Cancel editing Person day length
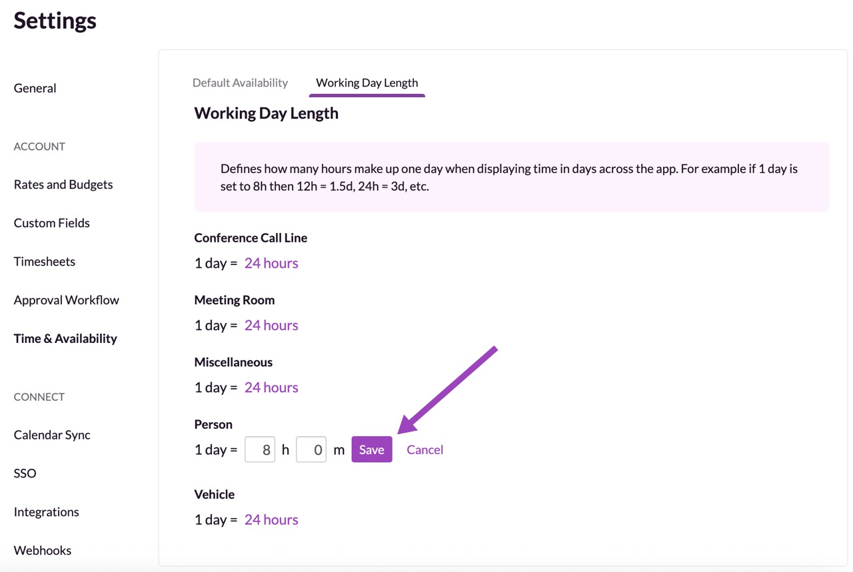Viewport: 853px width, 572px height. point(425,449)
